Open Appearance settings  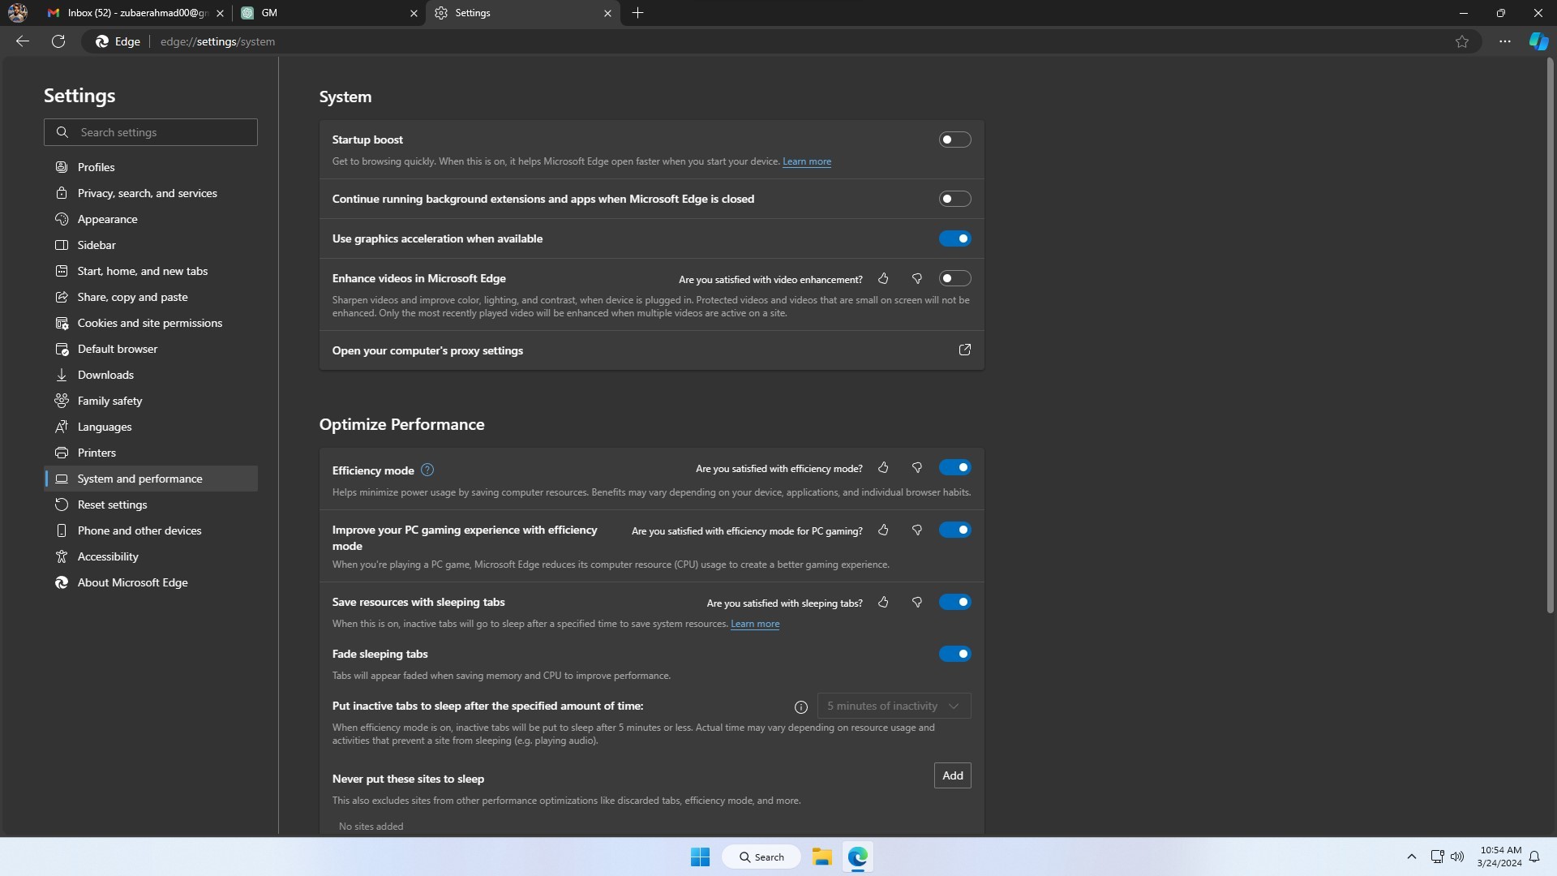click(151, 219)
